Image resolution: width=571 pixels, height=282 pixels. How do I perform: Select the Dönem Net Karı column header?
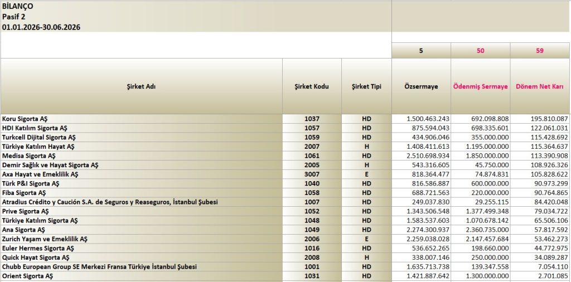pos(540,86)
